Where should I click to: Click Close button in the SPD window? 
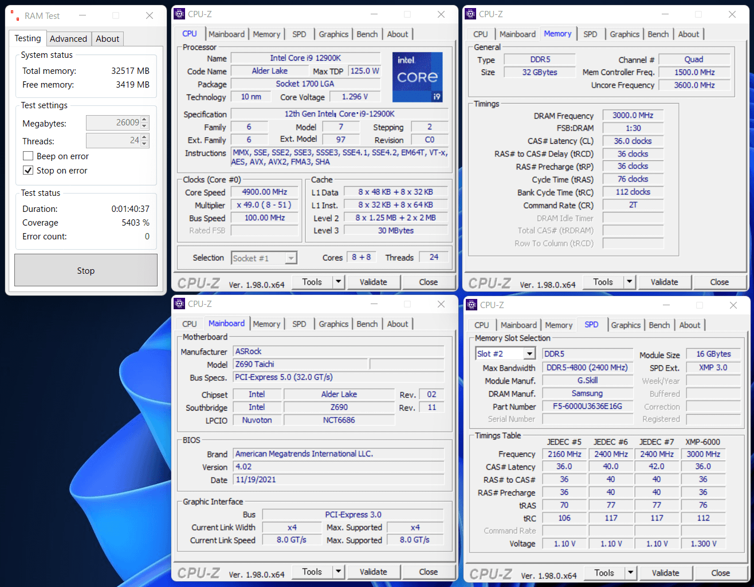pyautogui.click(x=721, y=573)
